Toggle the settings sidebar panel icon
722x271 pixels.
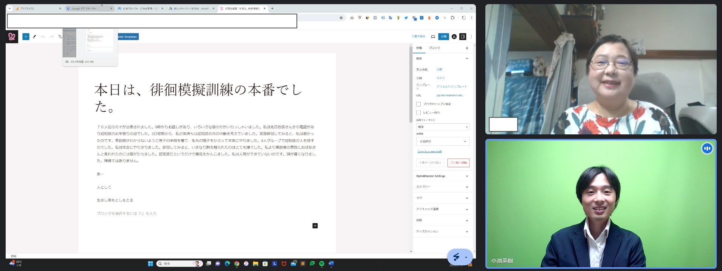click(463, 37)
